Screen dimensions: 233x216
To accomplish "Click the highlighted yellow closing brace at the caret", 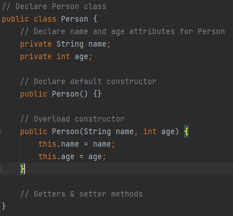I will (22, 169).
